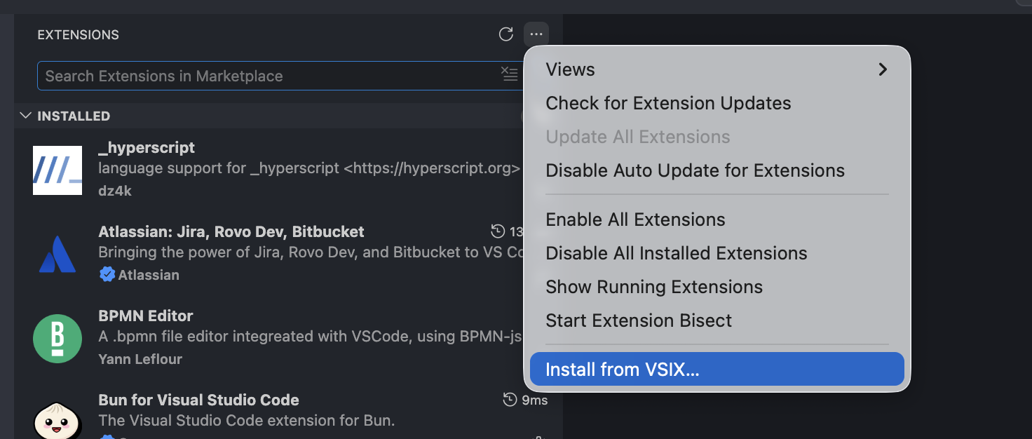Click the Atlassian extension logo

tap(57, 254)
